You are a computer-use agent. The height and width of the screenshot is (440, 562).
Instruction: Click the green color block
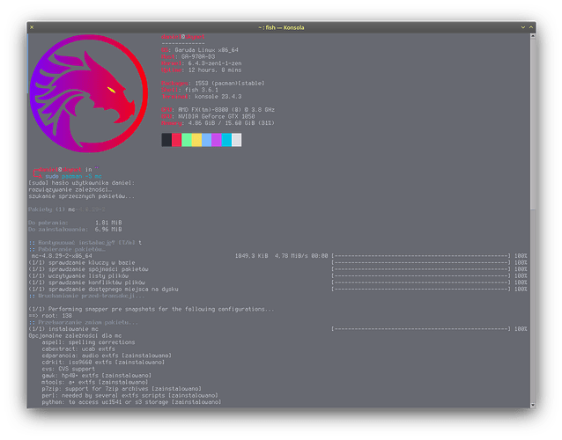[187, 140]
